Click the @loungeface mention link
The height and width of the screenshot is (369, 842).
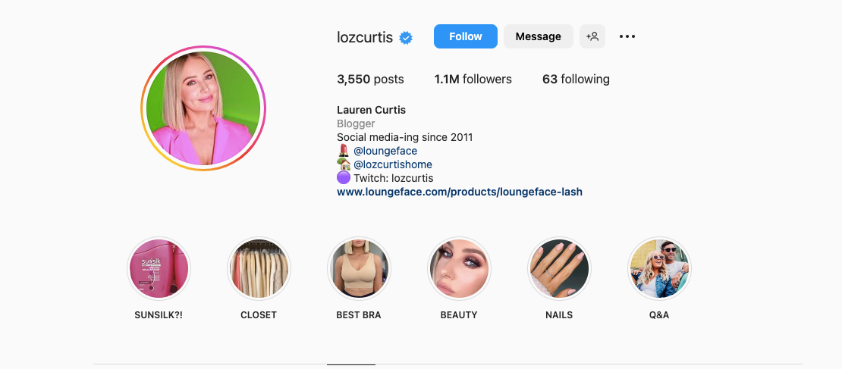[385, 152]
